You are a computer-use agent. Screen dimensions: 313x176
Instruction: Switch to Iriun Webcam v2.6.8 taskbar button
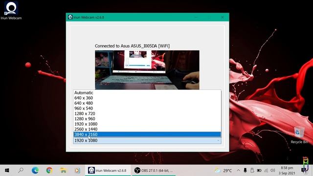point(108,171)
